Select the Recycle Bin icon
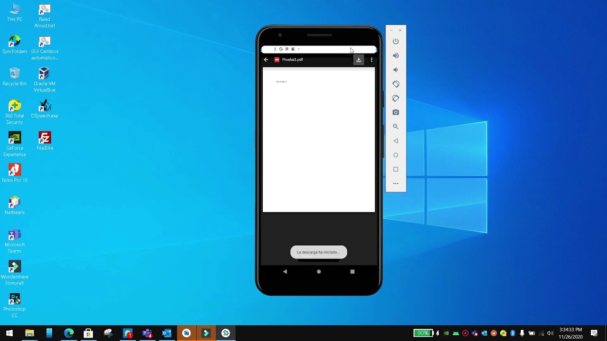This screenshot has height=341, width=607. pos(15,77)
